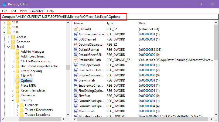Collapse the Excel key
Image resolution: width=219 pixels, height=122 pixels.
point(8,47)
